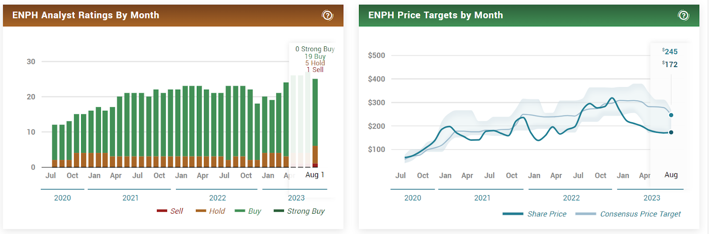Click the $172 share price endpoint dot
This screenshot has height=234, width=709.
pos(671,132)
